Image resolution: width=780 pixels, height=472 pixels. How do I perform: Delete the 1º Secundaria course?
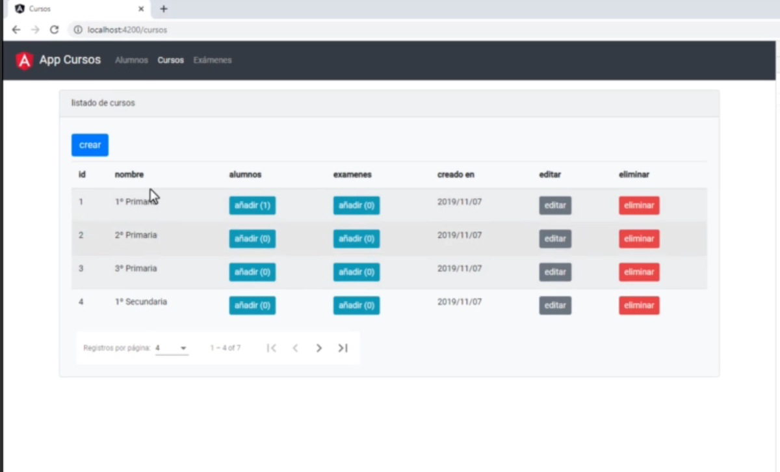(639, 306)
